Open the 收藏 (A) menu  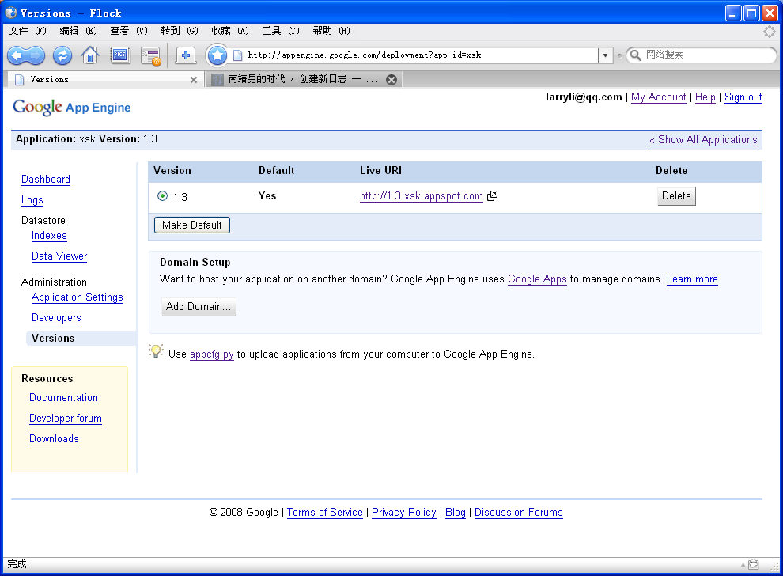click(230, 31)
